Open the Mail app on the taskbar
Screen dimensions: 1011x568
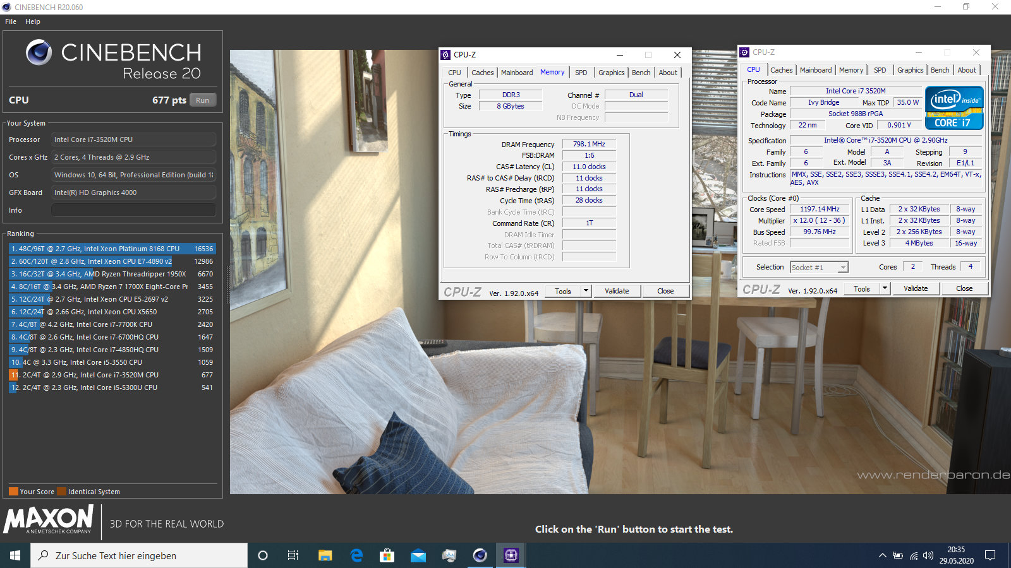[418, 555]
